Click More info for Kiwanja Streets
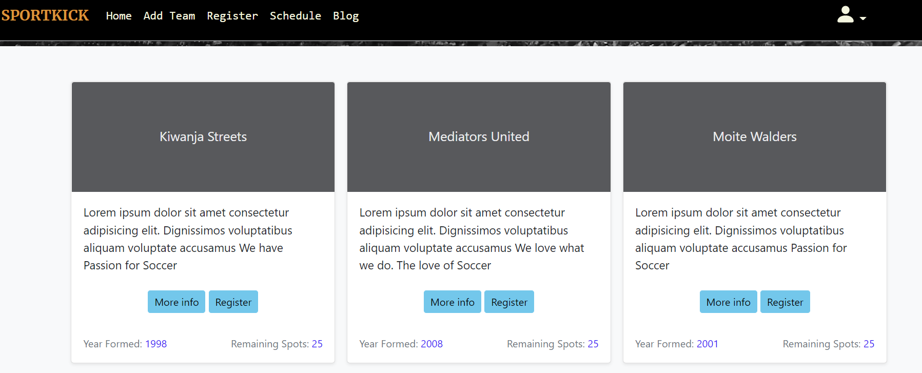This screenshot has width=922, height=373. pyautogui.click(x=176, y=302)
